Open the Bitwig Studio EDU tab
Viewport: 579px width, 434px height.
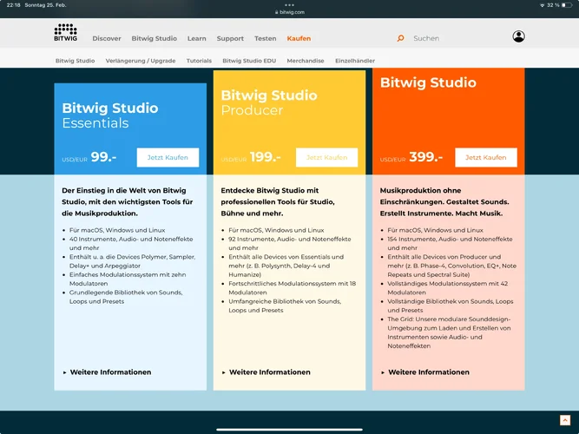(248, 61)
